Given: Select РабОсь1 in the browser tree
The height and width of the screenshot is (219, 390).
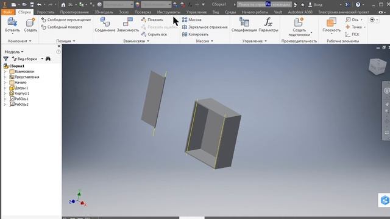Looking at the screenshot, I should click(19, 99).
